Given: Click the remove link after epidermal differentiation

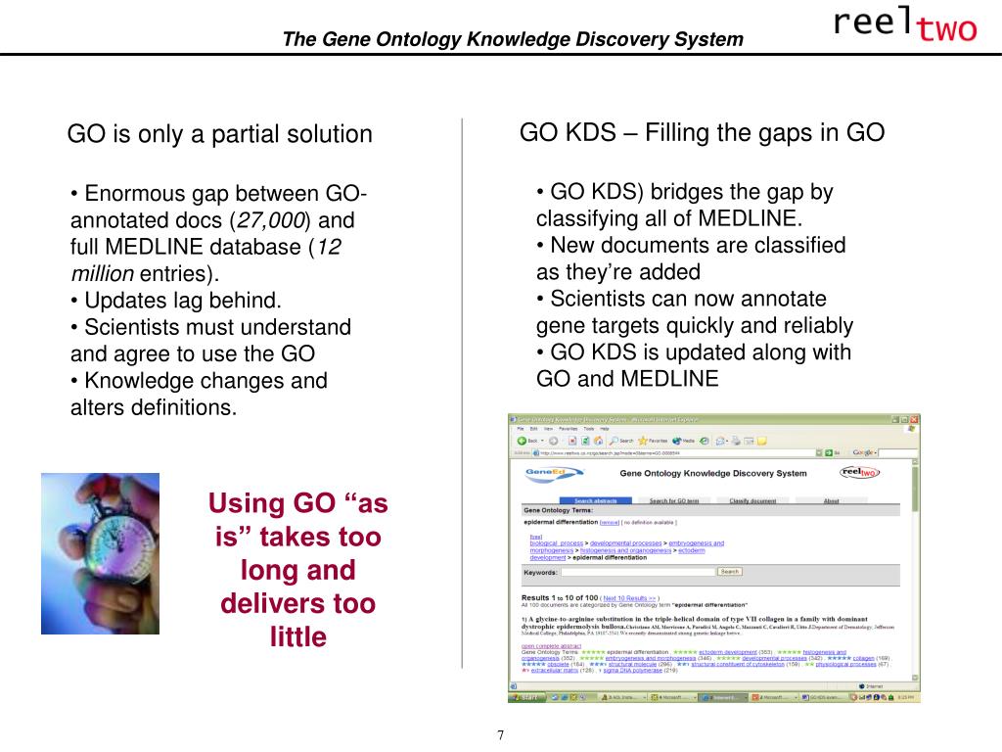Looking at the screenshot, I should click(610, 523).
